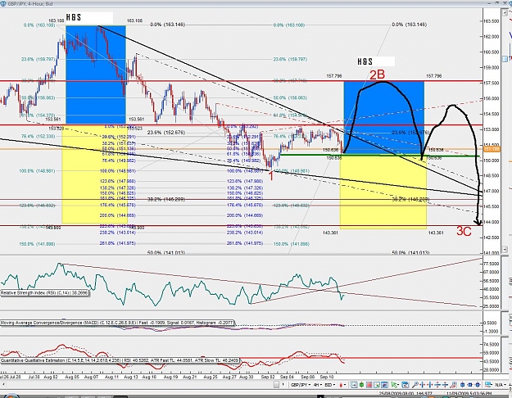Click the third blue candle spacing icon
512x398 pixels.
(478, 385)
